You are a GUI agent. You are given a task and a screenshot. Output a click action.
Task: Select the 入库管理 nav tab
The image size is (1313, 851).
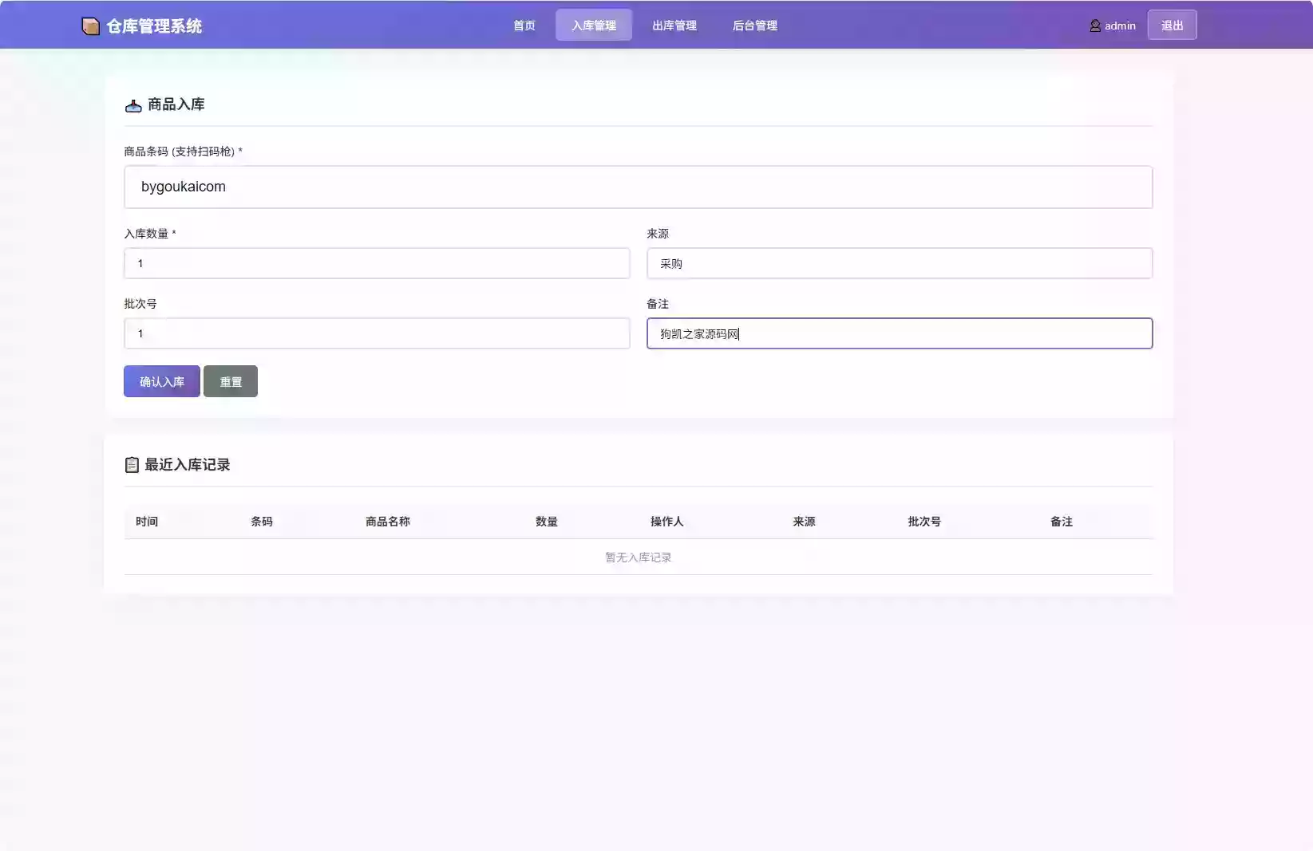[x=594, y=26]
